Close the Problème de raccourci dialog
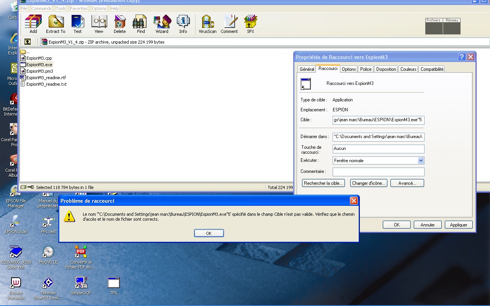 [354, 201]
